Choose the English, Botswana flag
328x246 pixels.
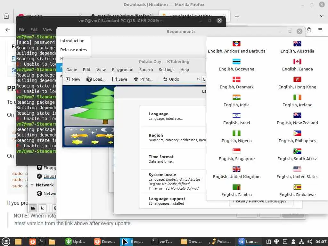click(236, 61)
